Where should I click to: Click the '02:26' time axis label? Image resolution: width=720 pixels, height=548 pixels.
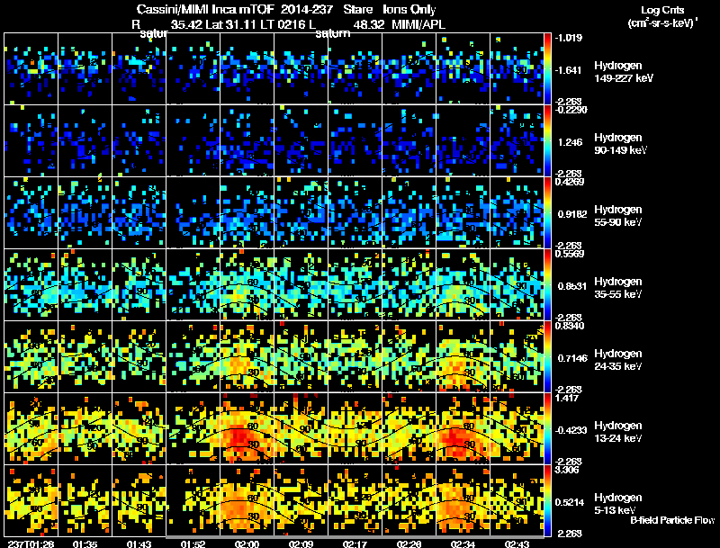click(409, 544)
